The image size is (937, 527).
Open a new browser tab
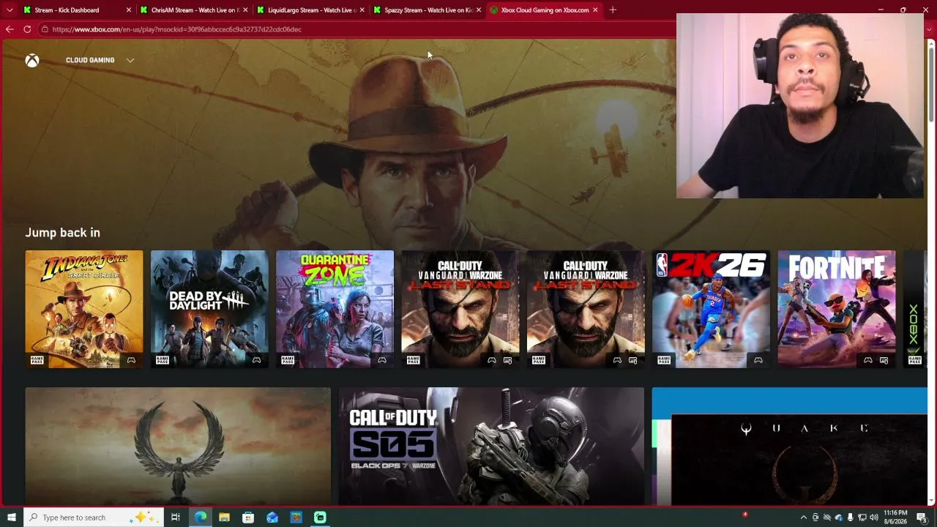[613, 10]
